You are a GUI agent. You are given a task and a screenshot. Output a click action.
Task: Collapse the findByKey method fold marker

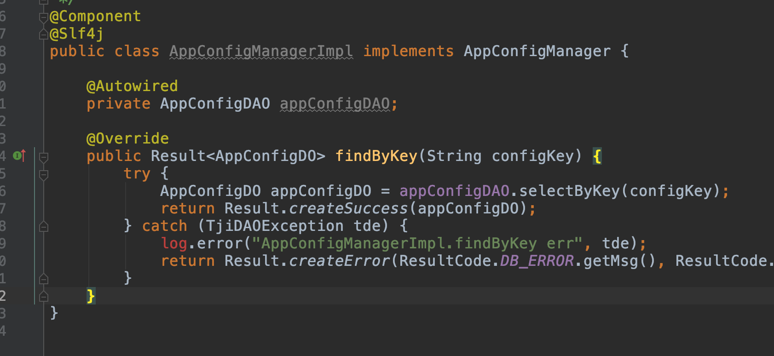coord(44,157)
